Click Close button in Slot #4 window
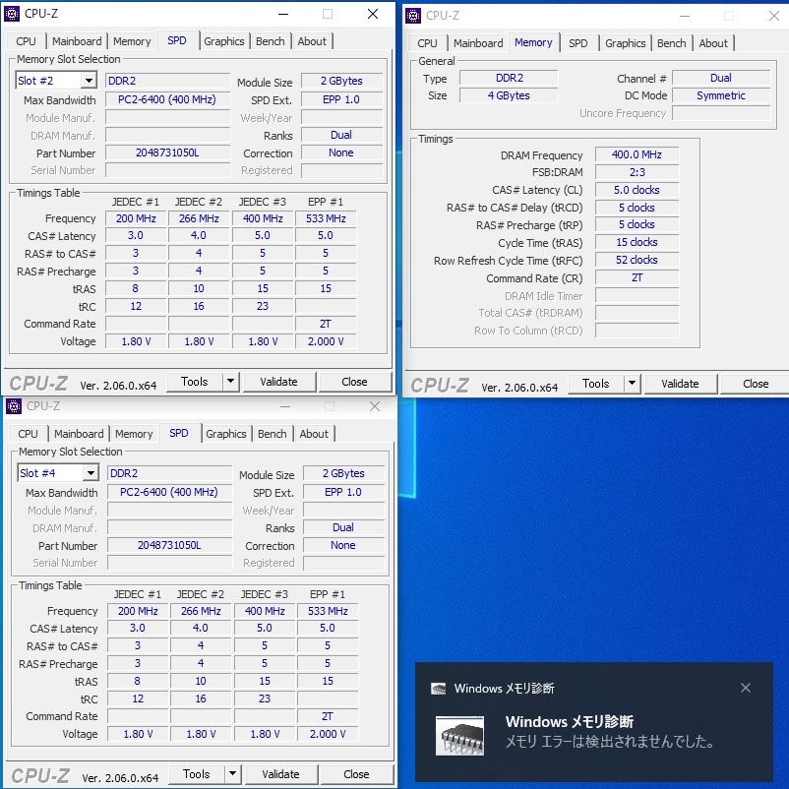This screenshot has height=789, width=789. pos(357,774)
